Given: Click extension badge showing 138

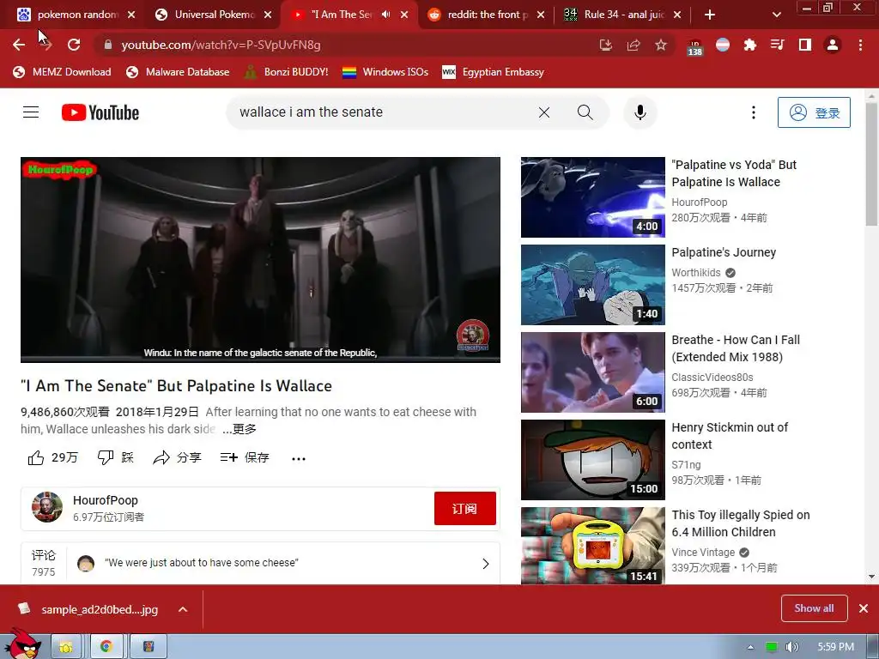Looking at the screenshot, I should [694, 47].
